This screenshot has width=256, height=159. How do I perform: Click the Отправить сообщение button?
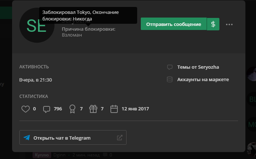(x=174, y=24)
